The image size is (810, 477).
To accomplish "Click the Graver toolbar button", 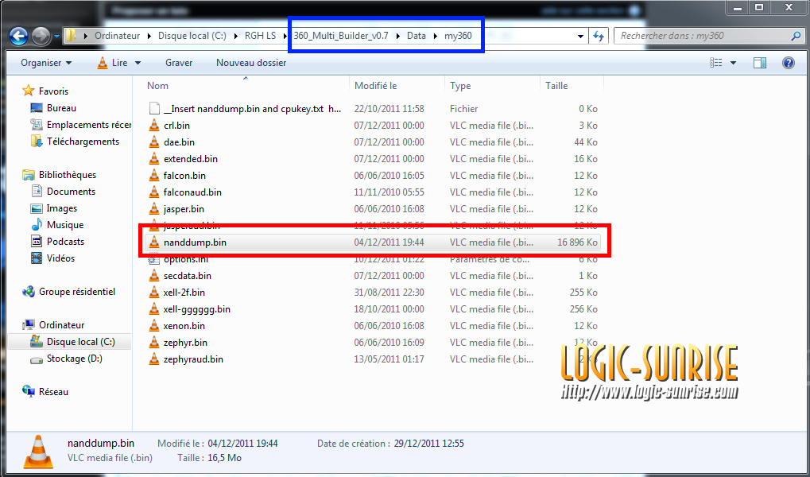I will [x=179, y=63].
